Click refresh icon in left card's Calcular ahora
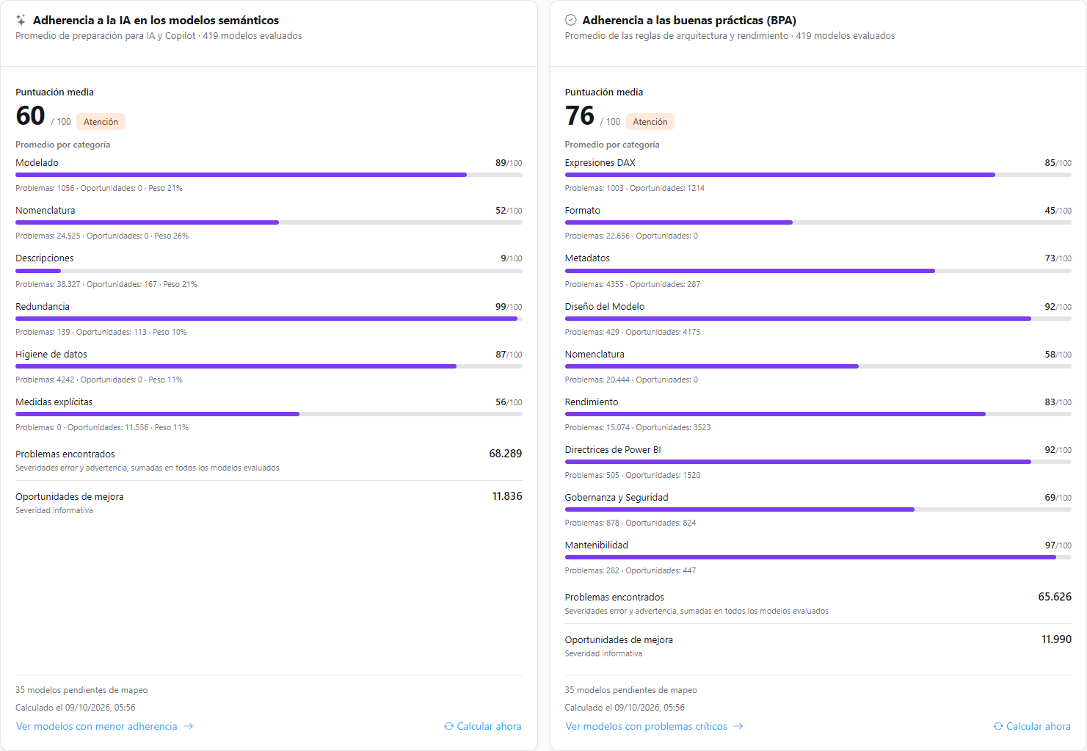Screen dimensions: 1087x751 (448, 726)
